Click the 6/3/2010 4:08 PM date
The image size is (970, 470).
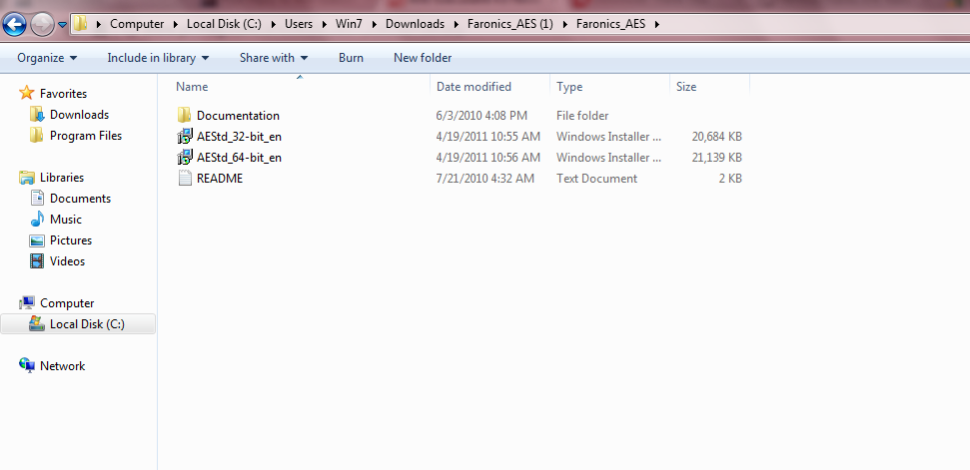(x=482, y=116)
